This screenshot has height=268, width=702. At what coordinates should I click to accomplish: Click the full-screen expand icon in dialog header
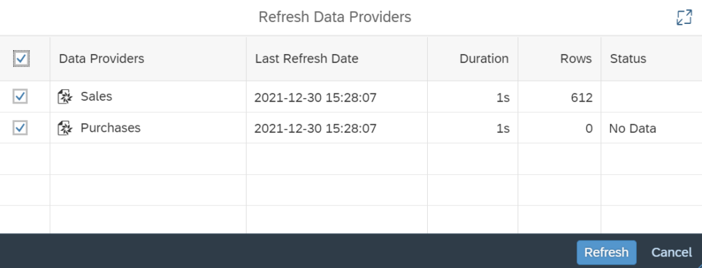point(684,17)
